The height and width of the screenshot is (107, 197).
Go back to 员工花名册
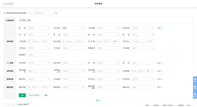pyautogui.click(x=8, y=4)
